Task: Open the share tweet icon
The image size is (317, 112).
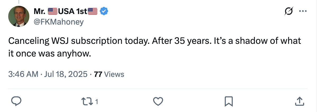Action: coord(299,101)
